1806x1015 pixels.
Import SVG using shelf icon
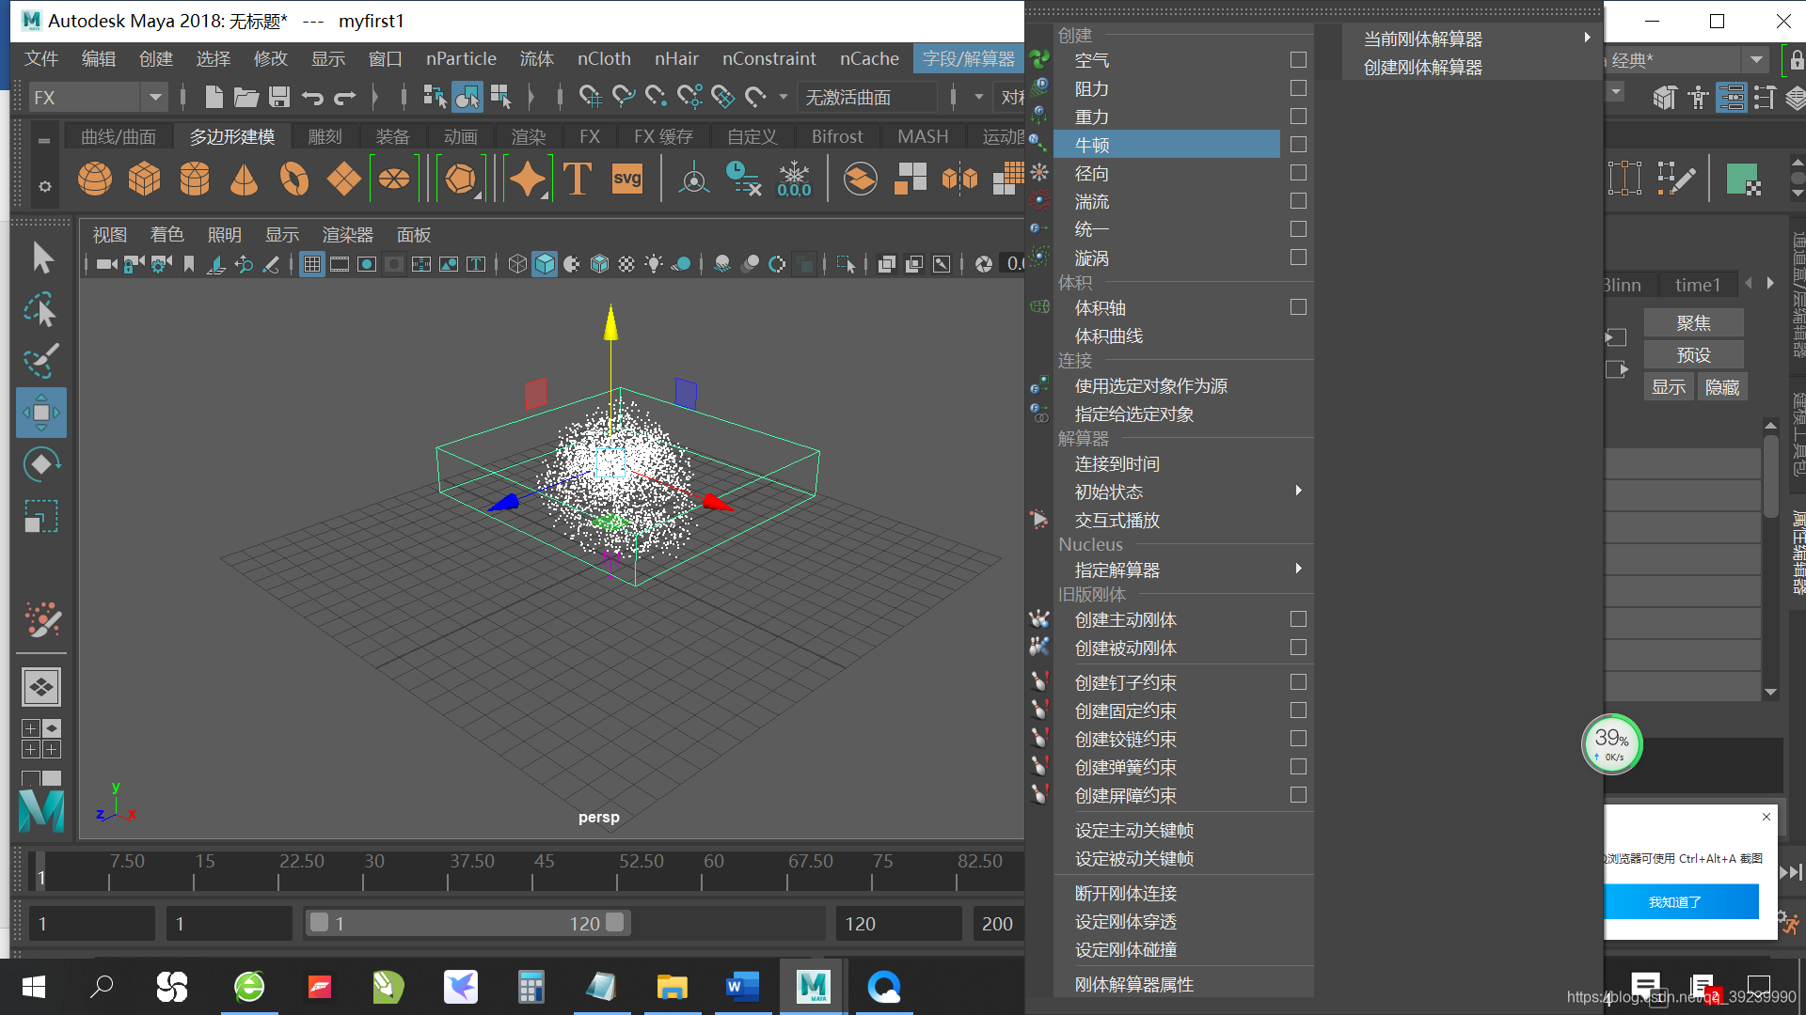626,179
